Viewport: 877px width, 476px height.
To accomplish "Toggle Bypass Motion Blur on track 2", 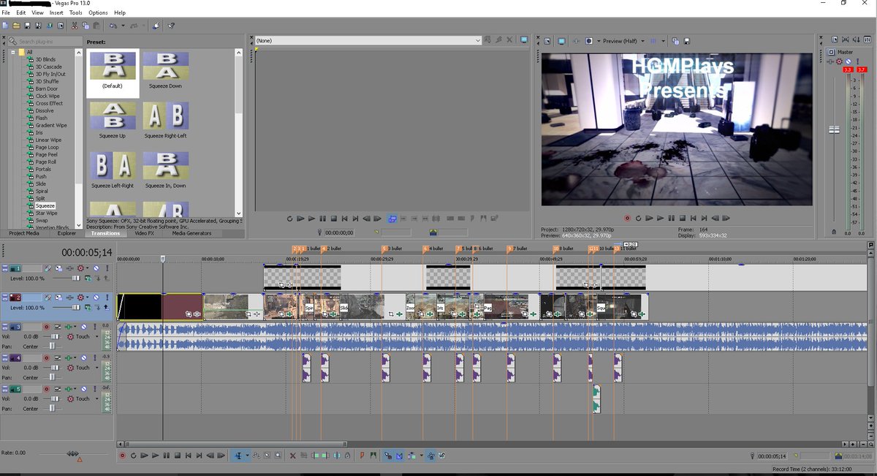I will pyautogui.click(x=48, y=298).
